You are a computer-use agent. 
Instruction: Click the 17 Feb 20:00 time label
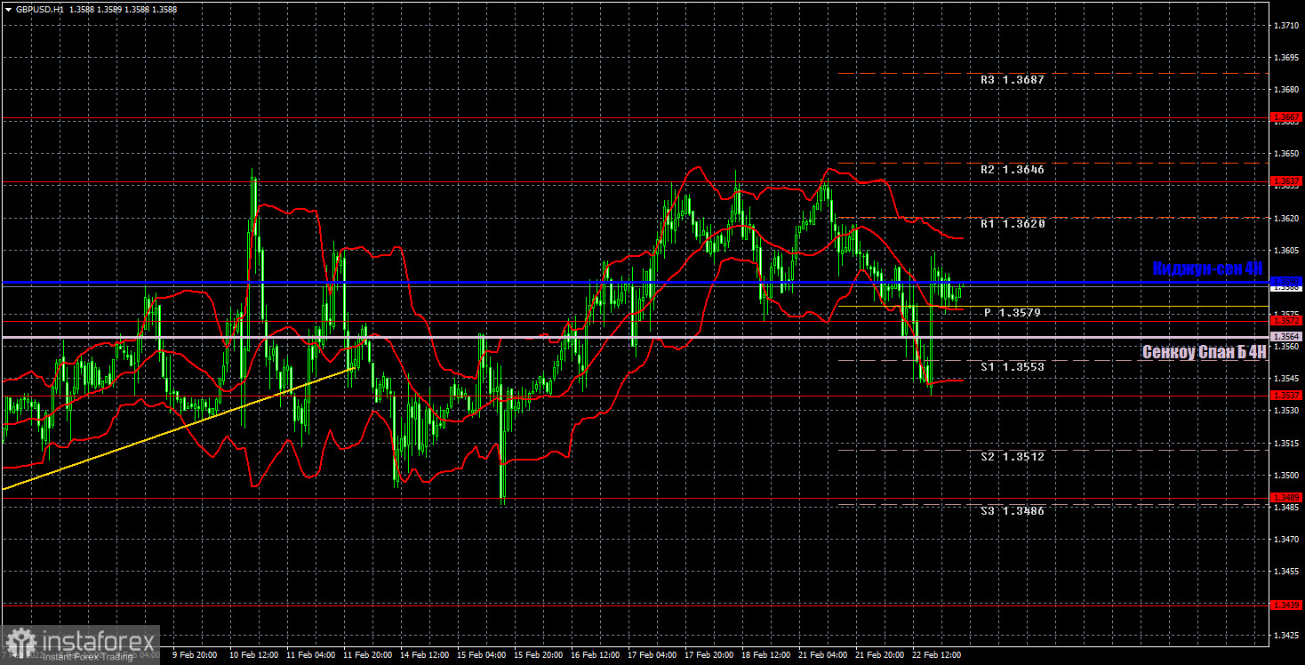[x=709, y=655]
